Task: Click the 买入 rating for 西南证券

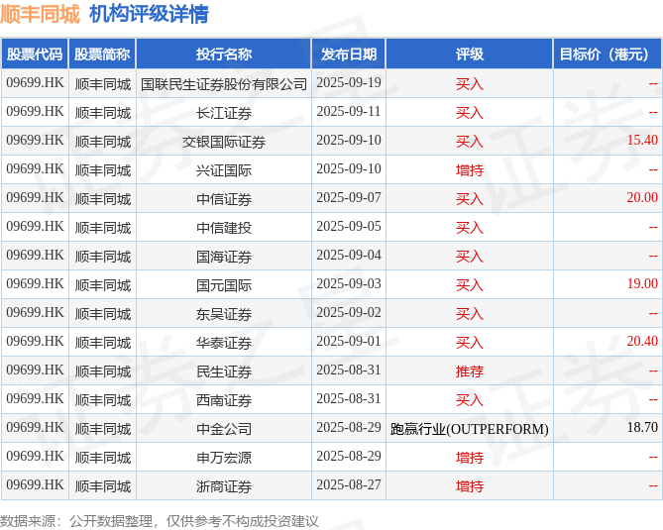Action: tap(470, 400)
